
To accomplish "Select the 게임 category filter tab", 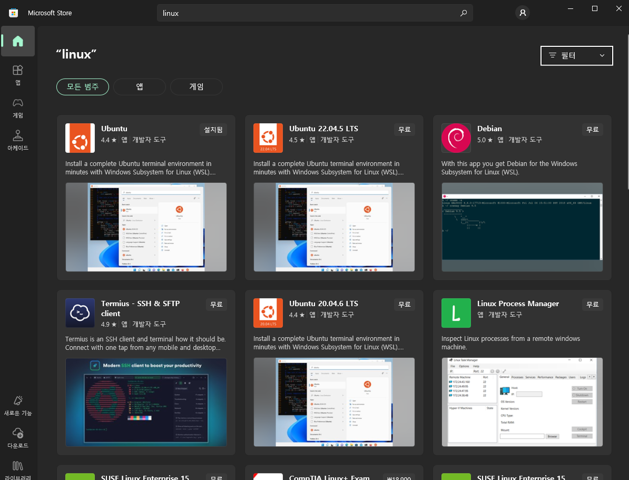I will [x=196, y=87].
